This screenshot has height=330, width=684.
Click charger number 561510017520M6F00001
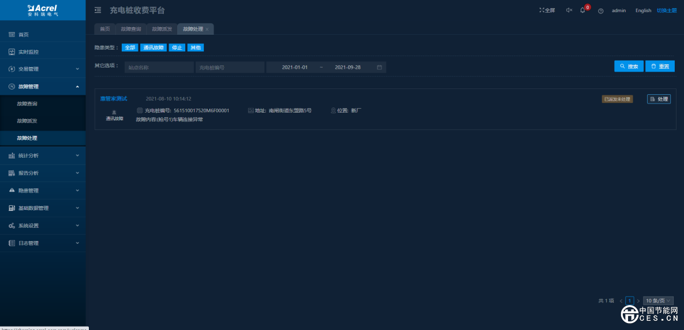click(x=201, y=110)
